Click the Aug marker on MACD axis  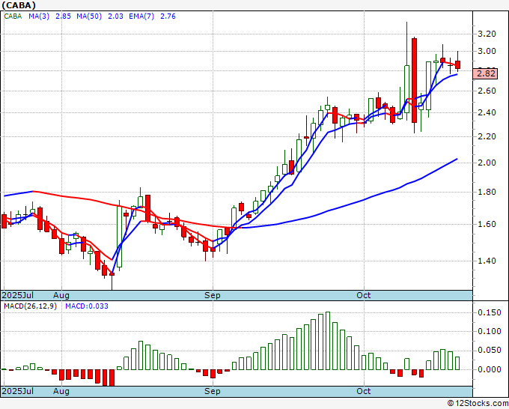pyautogui.click(x=61, y=391)
